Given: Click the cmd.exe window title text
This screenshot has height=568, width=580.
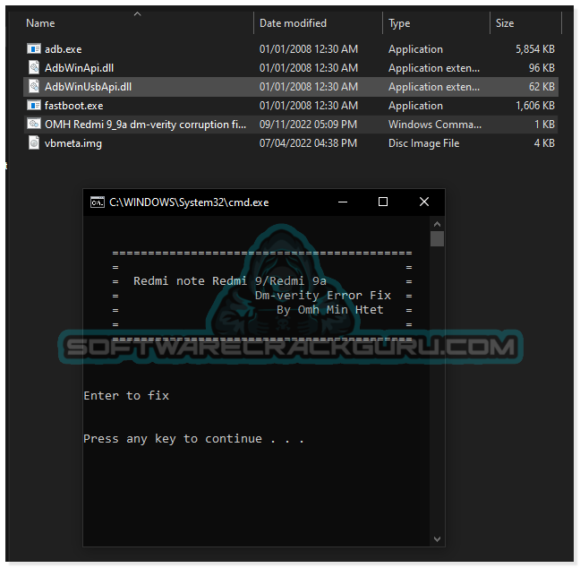Looking at the screenshot, I should tap(189, 202).
